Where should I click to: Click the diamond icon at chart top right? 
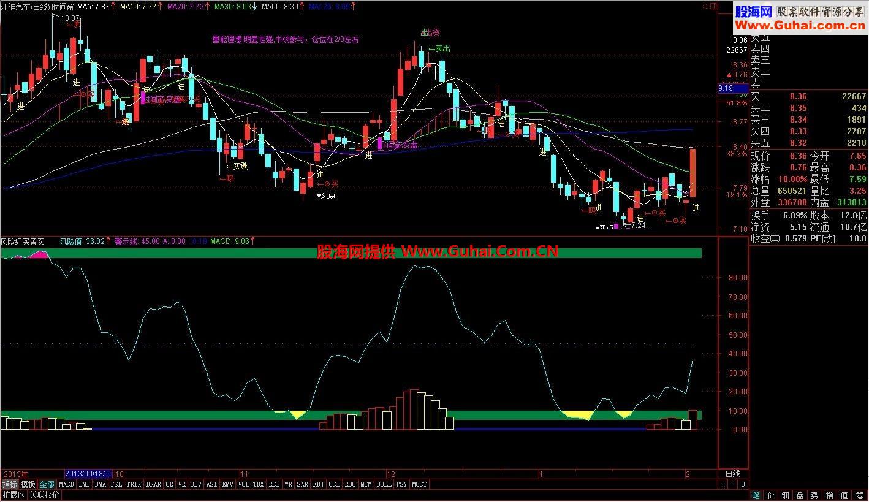pos(705,6)
